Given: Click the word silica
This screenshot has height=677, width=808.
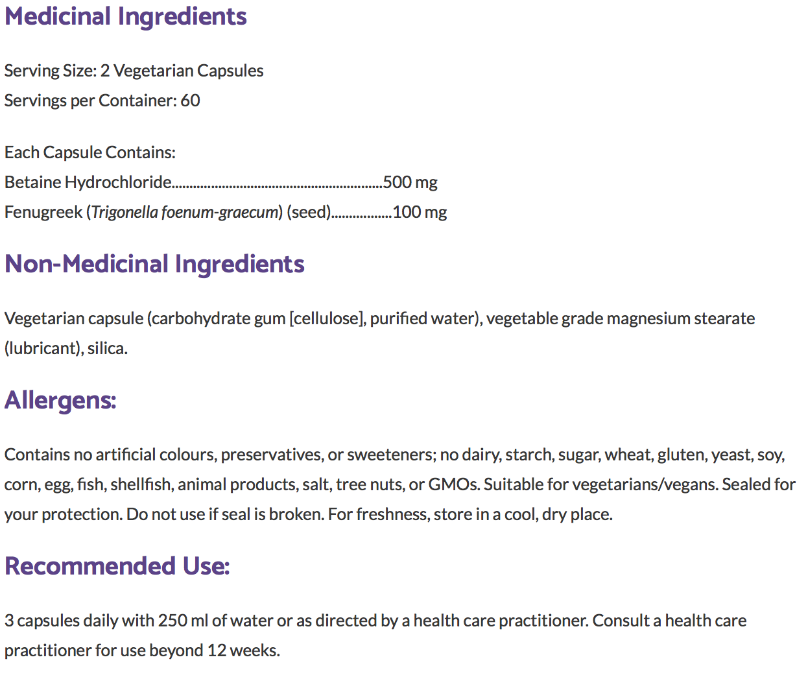Looking at the screenshot, I should [x=107, y=348].
